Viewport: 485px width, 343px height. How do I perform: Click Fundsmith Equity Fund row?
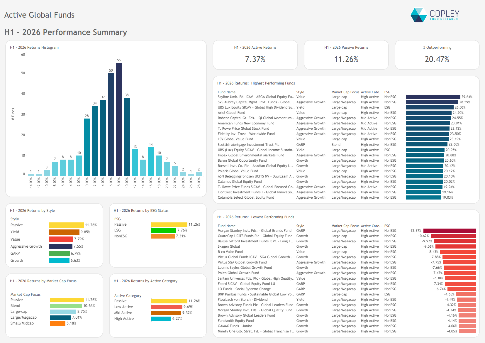[x=347, y=321]
